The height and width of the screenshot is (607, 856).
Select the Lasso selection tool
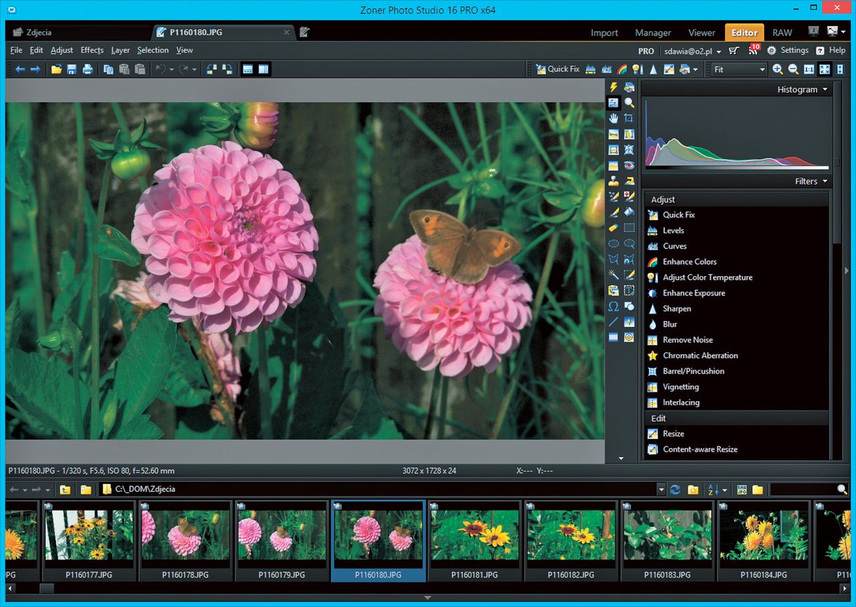pos(629,243)
